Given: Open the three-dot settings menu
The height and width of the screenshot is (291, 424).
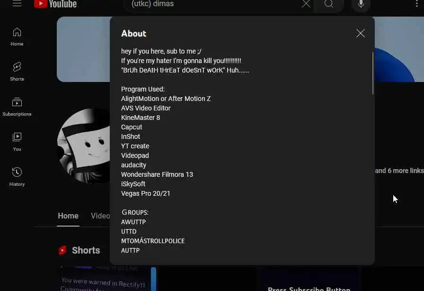Looking at the screenshot, I should tap(417, 3).
